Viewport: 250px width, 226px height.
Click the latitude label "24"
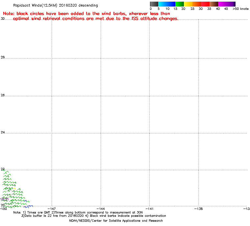3,132
